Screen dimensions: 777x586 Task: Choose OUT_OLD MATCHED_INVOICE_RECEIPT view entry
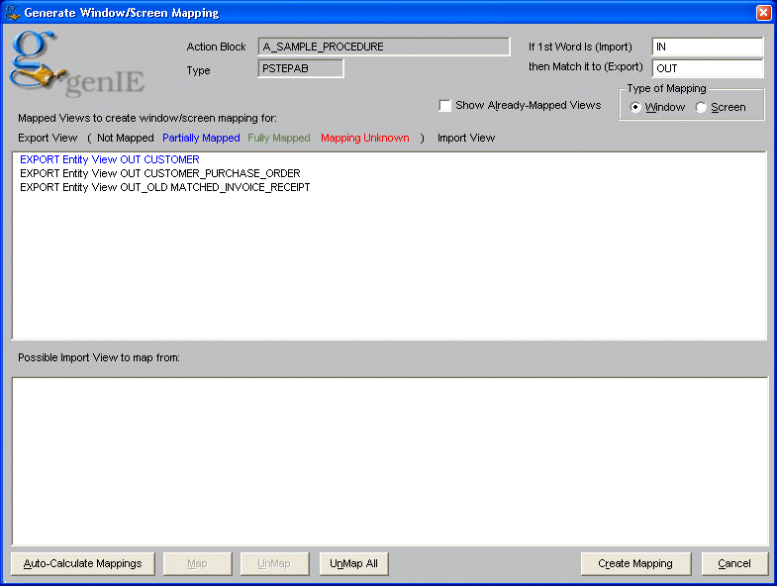[x=164, y=187]
